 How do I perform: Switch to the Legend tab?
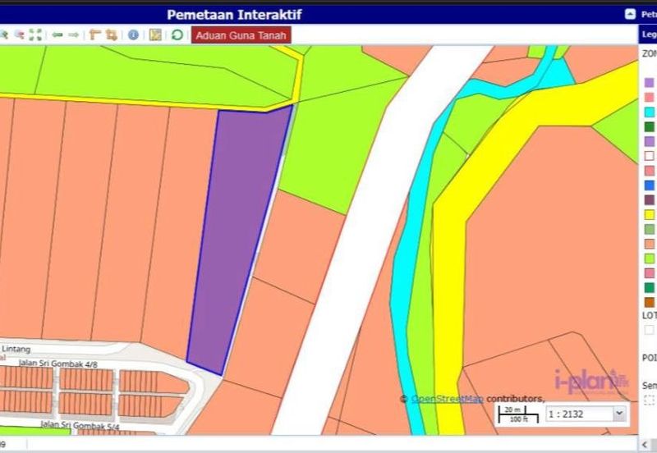point(648,34)
